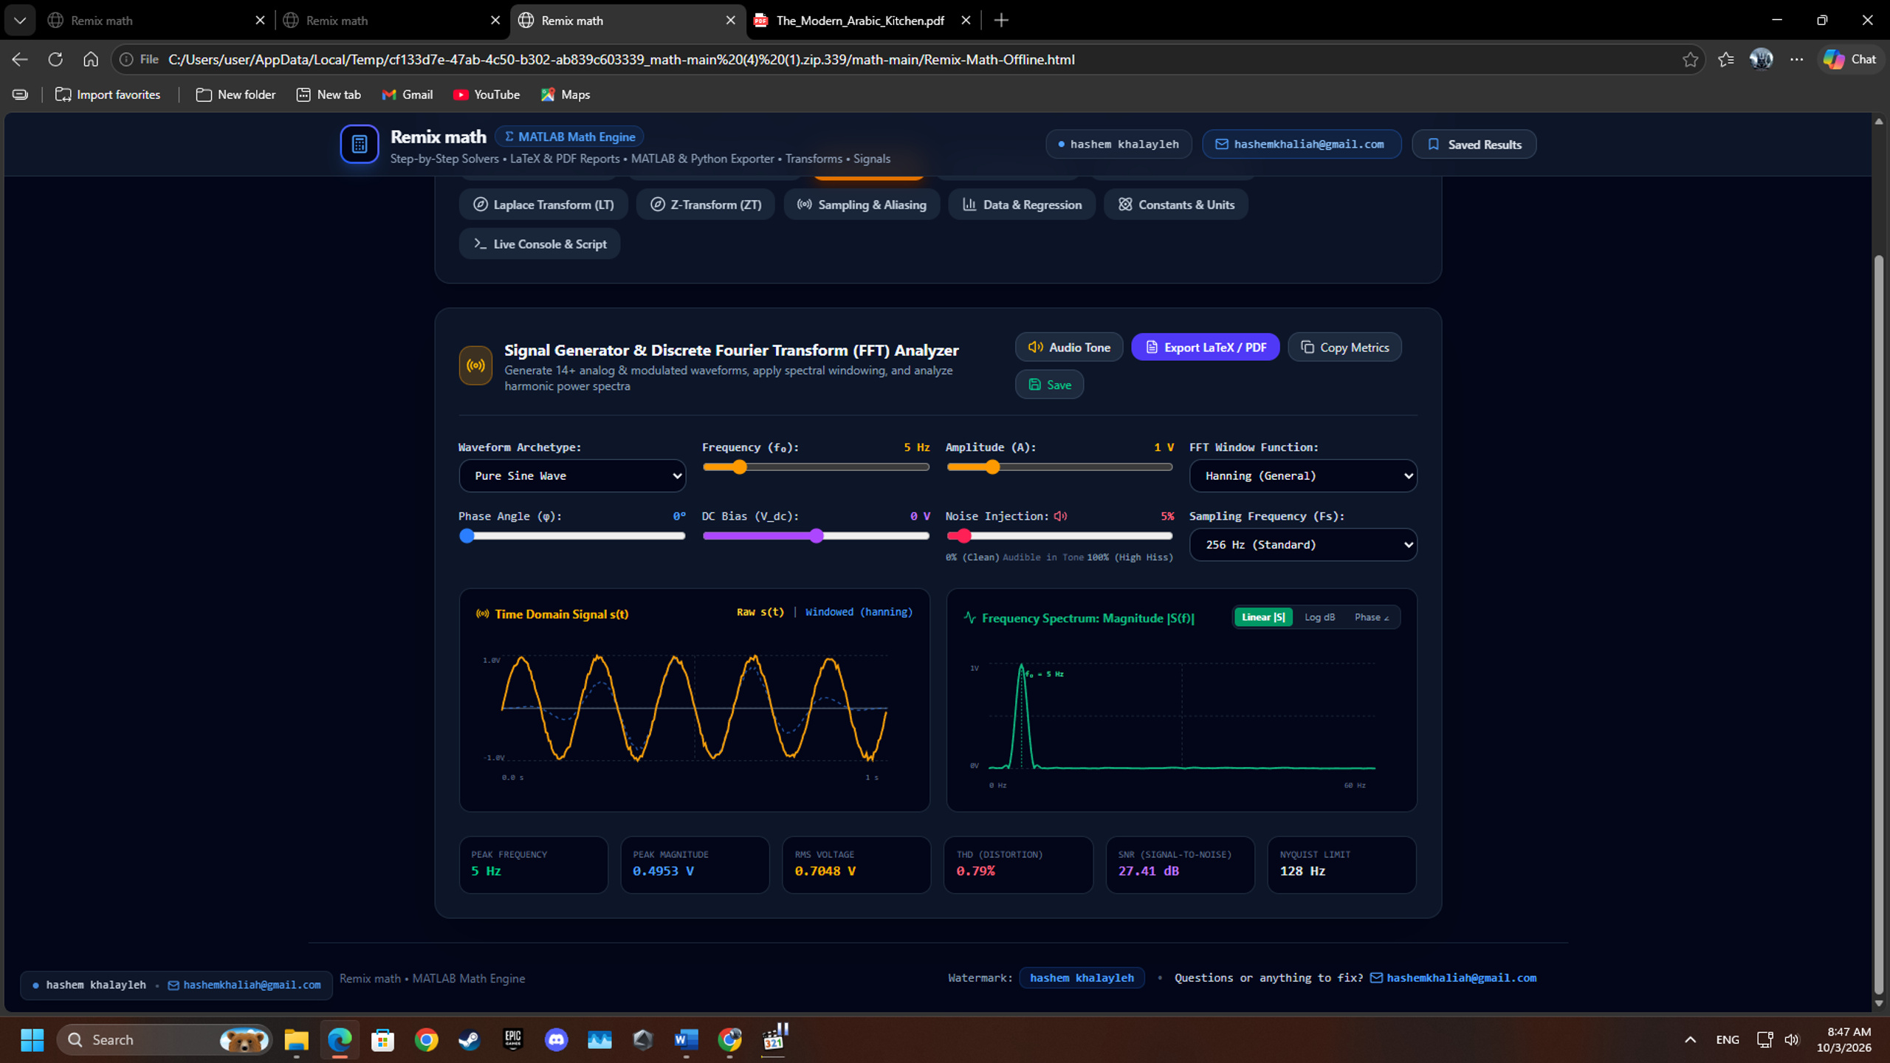Open Epic Games from taskbar
Image resolution: width=1890 pixels, height=1063 pixels.
[512, 1039]
